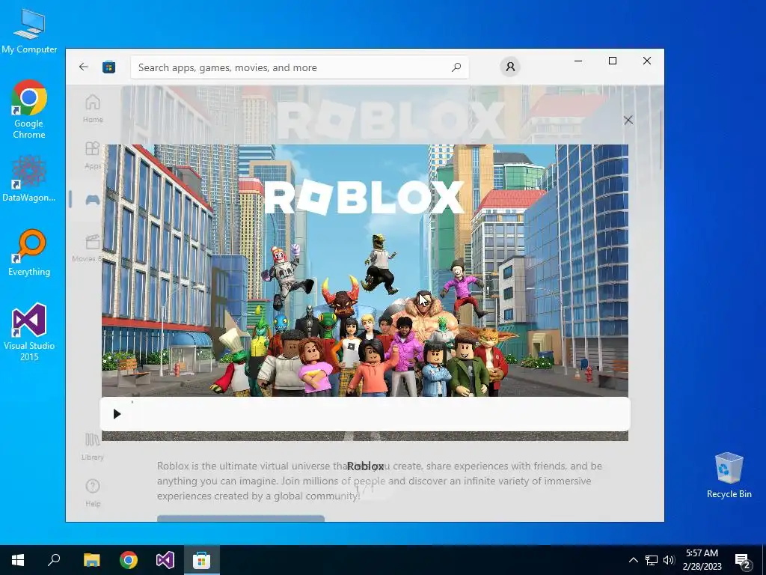The height and width of the screenshot is (575, 766).
Task: Open Visual Studio from the taskbar
Action: pyautogui.click(x=165, y=560)
